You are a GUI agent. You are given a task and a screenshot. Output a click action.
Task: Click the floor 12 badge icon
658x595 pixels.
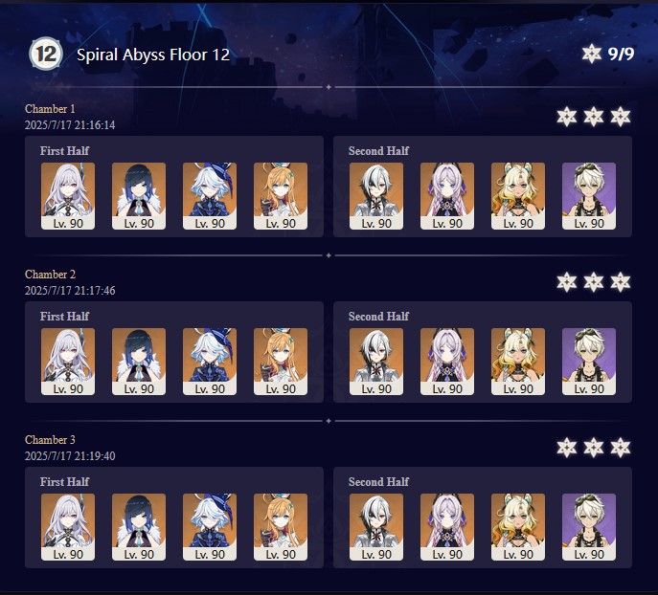coord(46,54)
